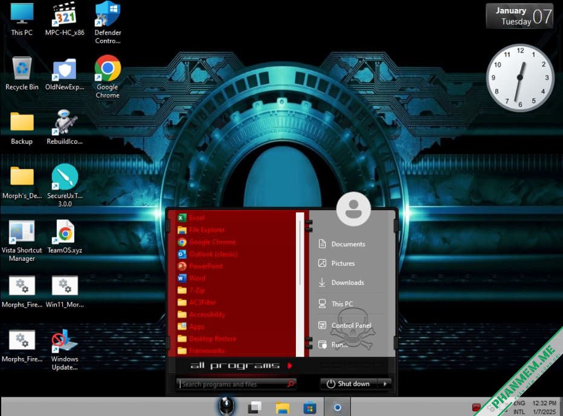Open File Explorer from the taskbar
The width and height of the screenshot is (563, 416).
(283, 408)
